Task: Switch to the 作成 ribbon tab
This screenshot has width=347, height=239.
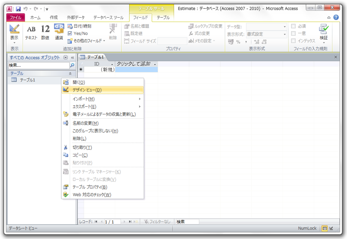Action: click(x=54, y=18)
